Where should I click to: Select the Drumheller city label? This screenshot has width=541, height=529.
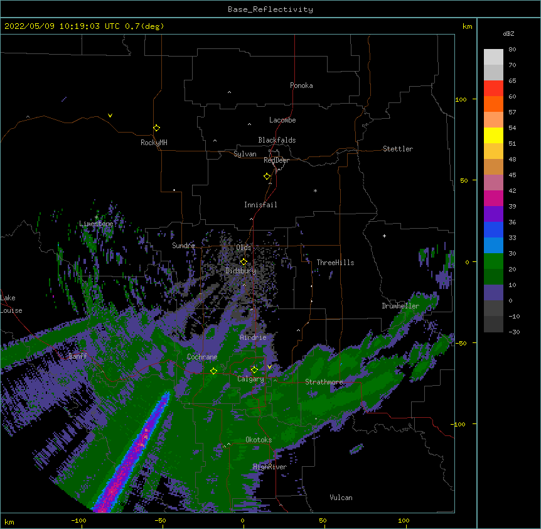pyautogui.click(x=400, y=306)
